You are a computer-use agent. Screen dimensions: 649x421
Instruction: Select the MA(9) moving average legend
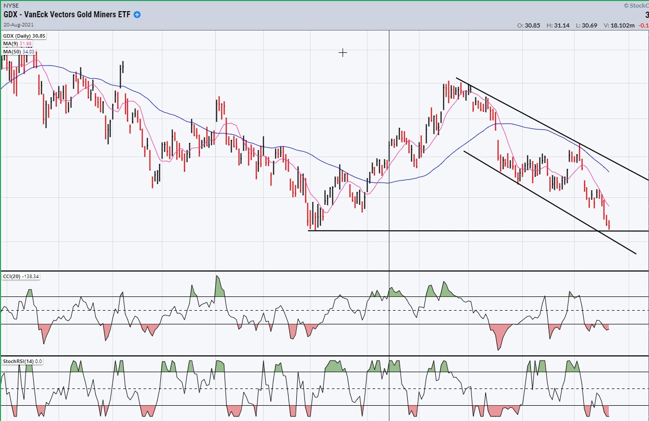[x=18, y=44]
